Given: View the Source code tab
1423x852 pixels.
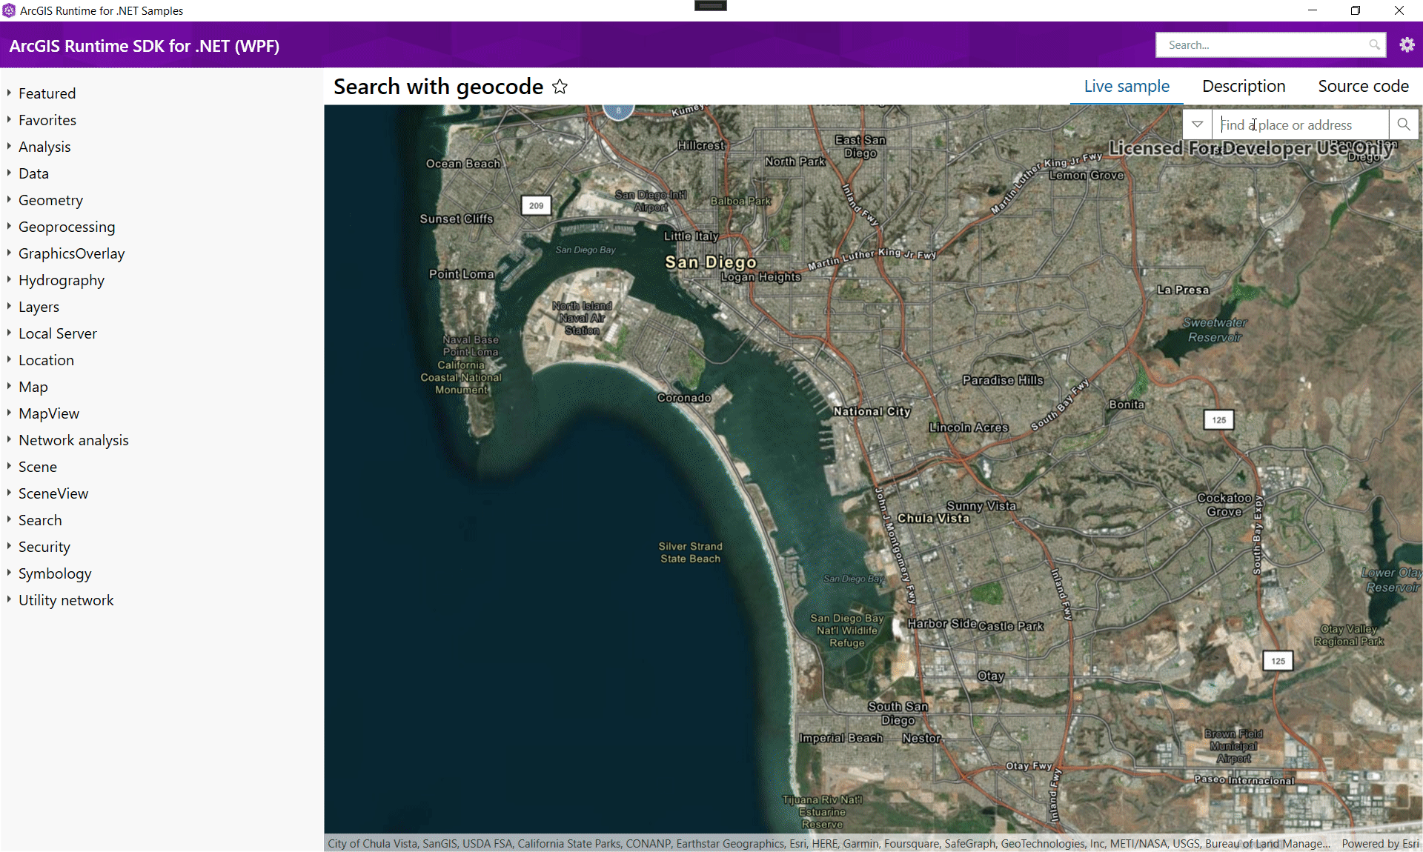Looking at the screenshot, I should (1364, 86).
